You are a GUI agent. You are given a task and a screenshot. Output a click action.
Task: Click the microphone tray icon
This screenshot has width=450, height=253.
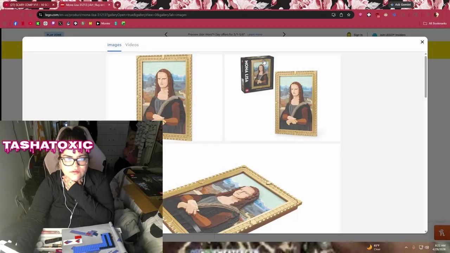(x=413, y=247)
